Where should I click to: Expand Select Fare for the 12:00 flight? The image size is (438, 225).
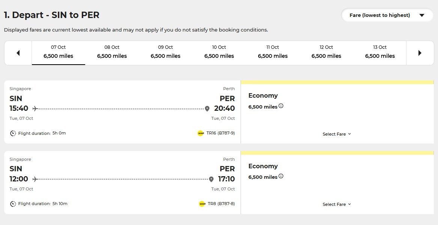click(x=337, y=204)
